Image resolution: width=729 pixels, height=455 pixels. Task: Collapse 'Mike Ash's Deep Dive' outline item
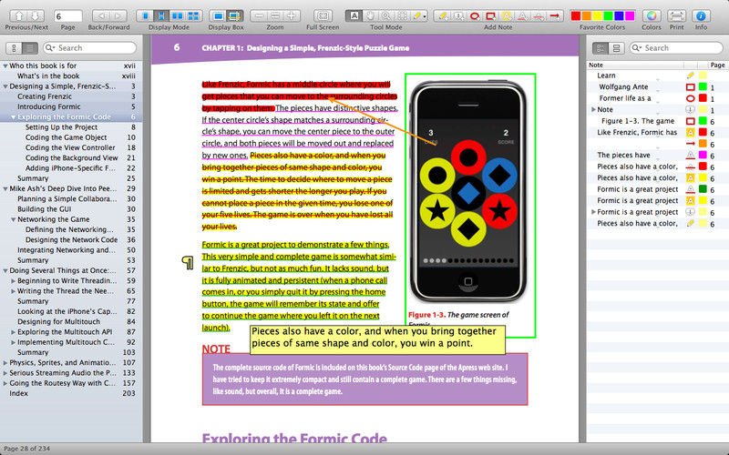pyautogui.click(x=5, y=189)
